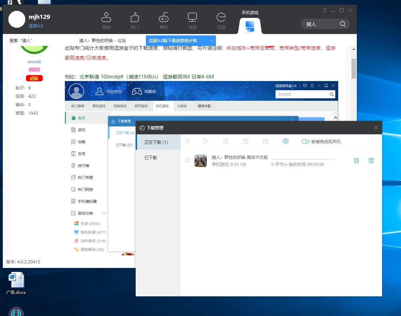Click the 回复: 422 stat text

[x=26, y=96]
